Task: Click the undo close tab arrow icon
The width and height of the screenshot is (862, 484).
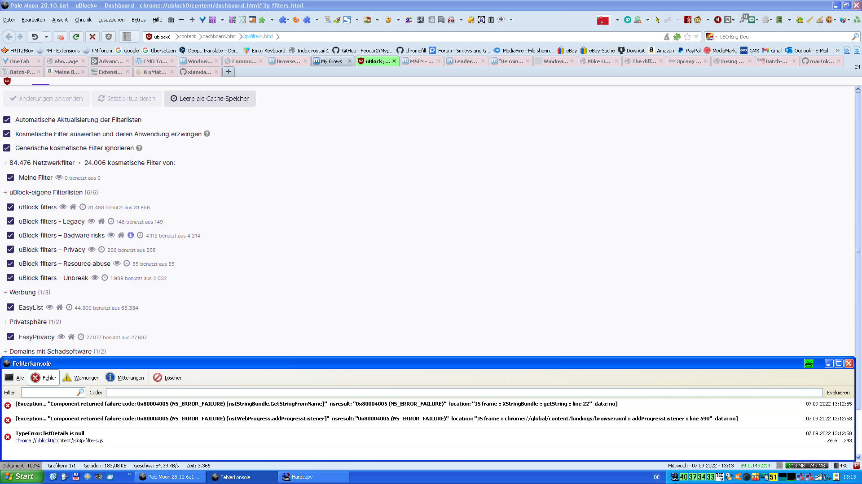Action: (x=35, y=37)
